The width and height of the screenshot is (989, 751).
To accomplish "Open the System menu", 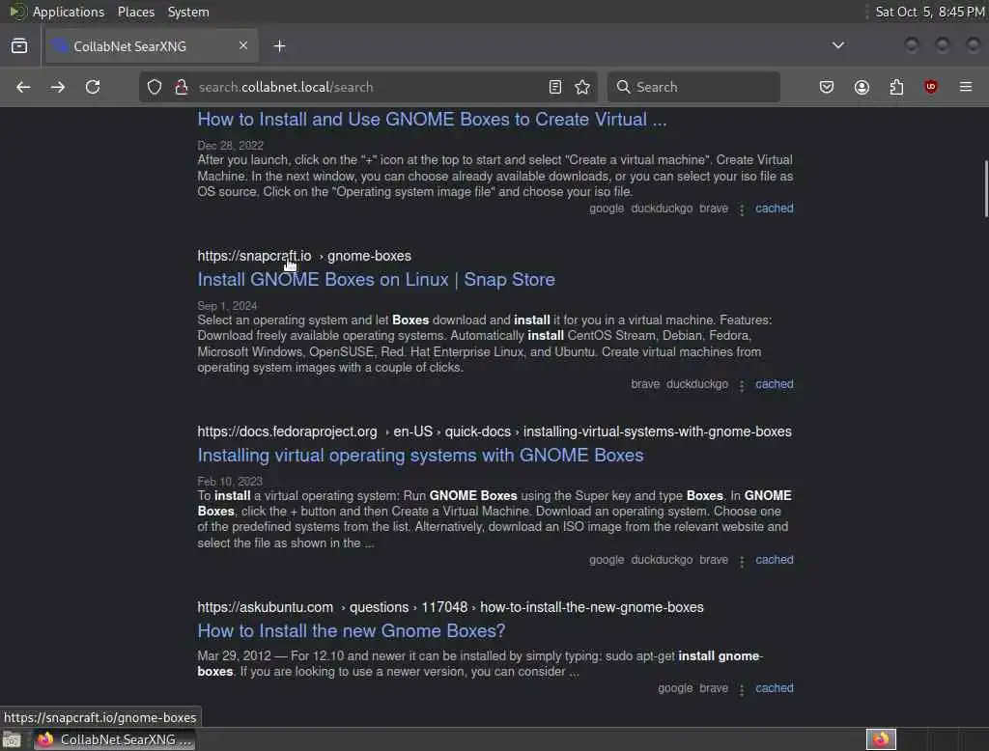I will 188,12.
